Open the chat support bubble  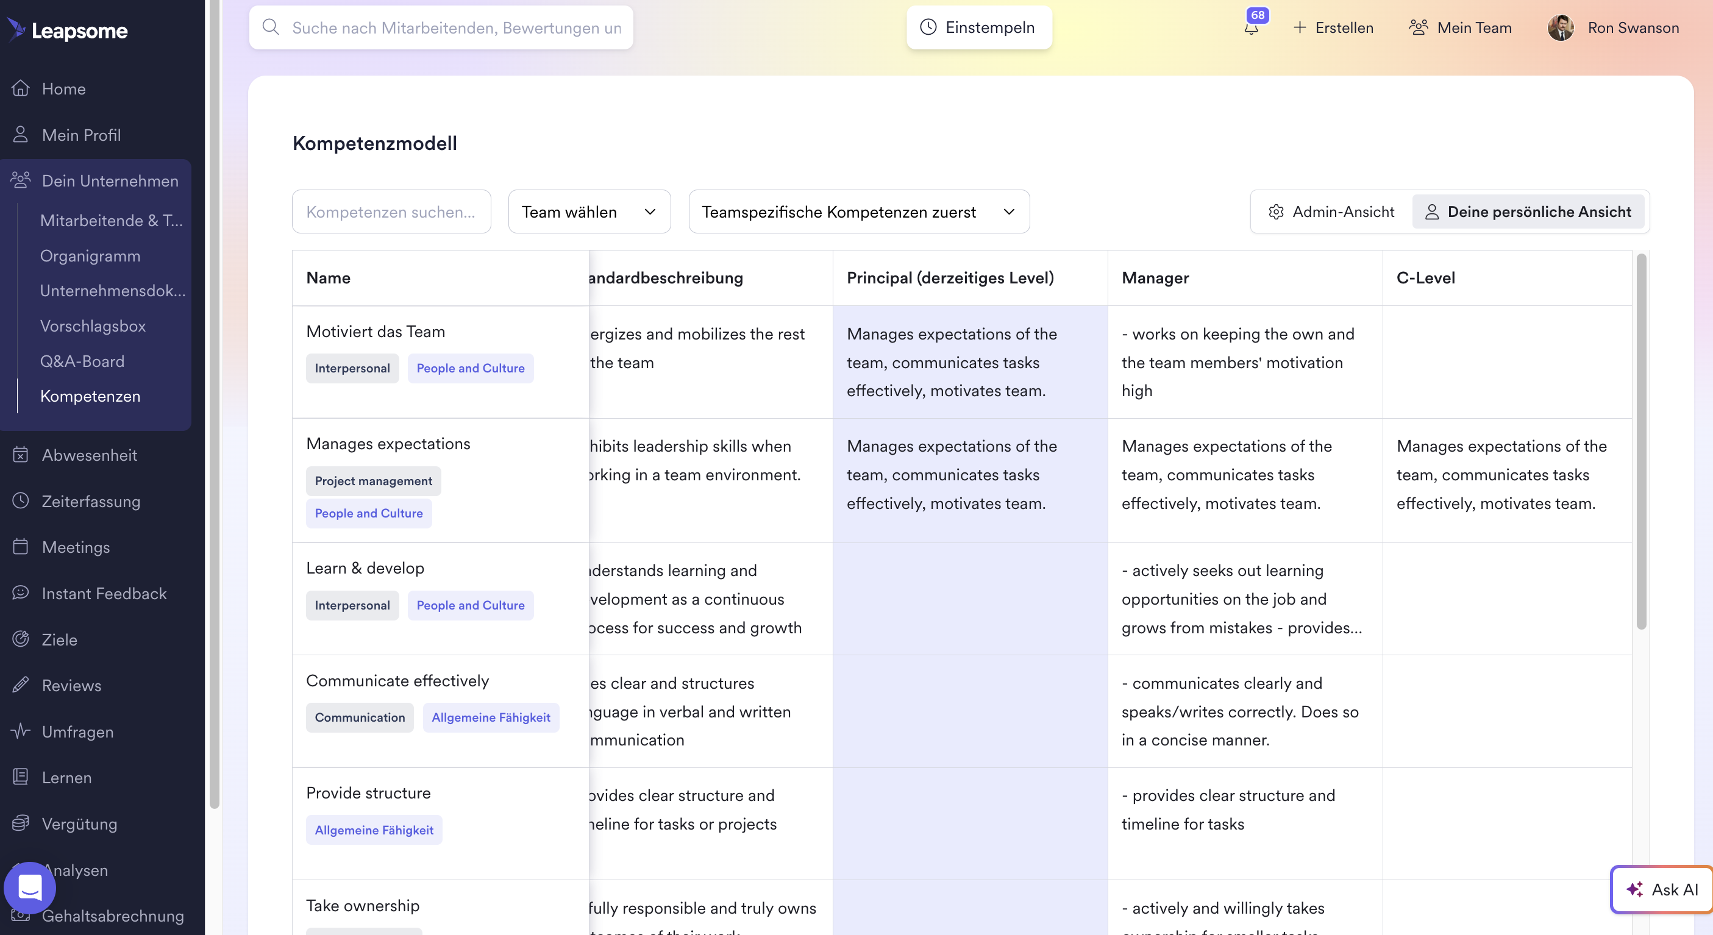(x=30, y=887)
